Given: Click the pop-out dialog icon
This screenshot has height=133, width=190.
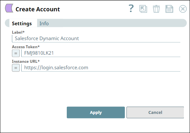Looking at the screenshot, I should point(143,9).
